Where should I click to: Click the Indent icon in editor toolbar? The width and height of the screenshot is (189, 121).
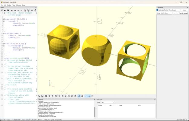click(21, 10)
